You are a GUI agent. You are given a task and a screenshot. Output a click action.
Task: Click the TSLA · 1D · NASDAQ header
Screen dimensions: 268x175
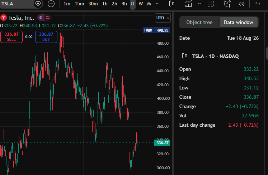tap(215, 56)
